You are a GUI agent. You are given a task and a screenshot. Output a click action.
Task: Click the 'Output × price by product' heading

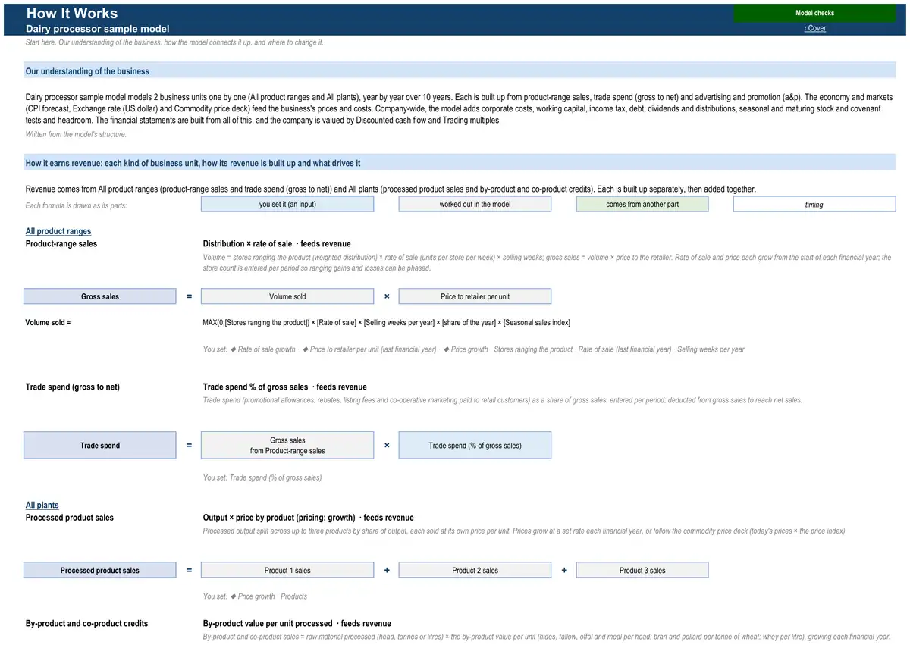(309, 518)
